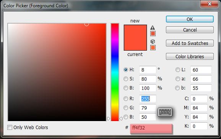Click Add to Swatches button

[190, 43]
